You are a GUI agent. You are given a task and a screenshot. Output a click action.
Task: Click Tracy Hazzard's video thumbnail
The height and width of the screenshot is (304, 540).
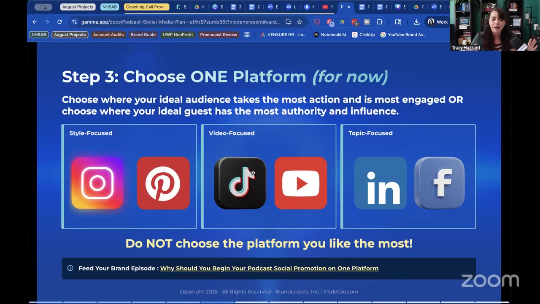tap(495, 25)
